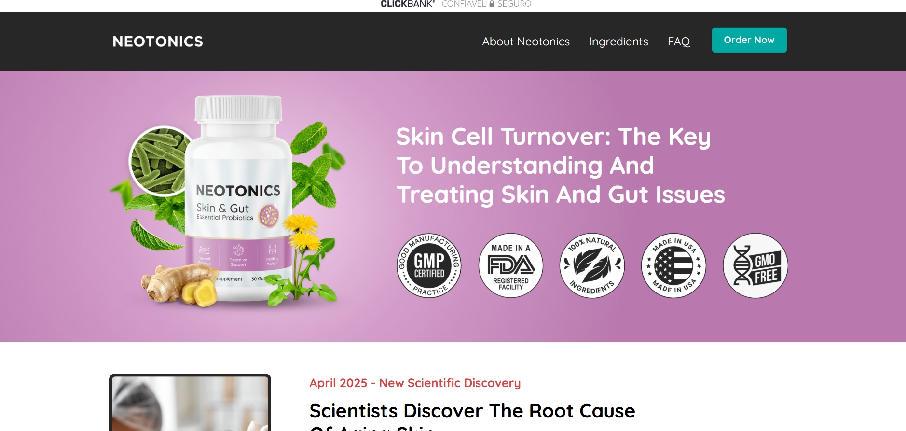This screenshot has height=431, width=906.
Task: Click the ClickBank secure lock icon
Action: pos(492,4)
